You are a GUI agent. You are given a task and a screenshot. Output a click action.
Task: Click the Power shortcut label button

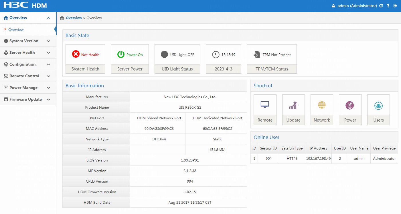(x=350, y=120)
